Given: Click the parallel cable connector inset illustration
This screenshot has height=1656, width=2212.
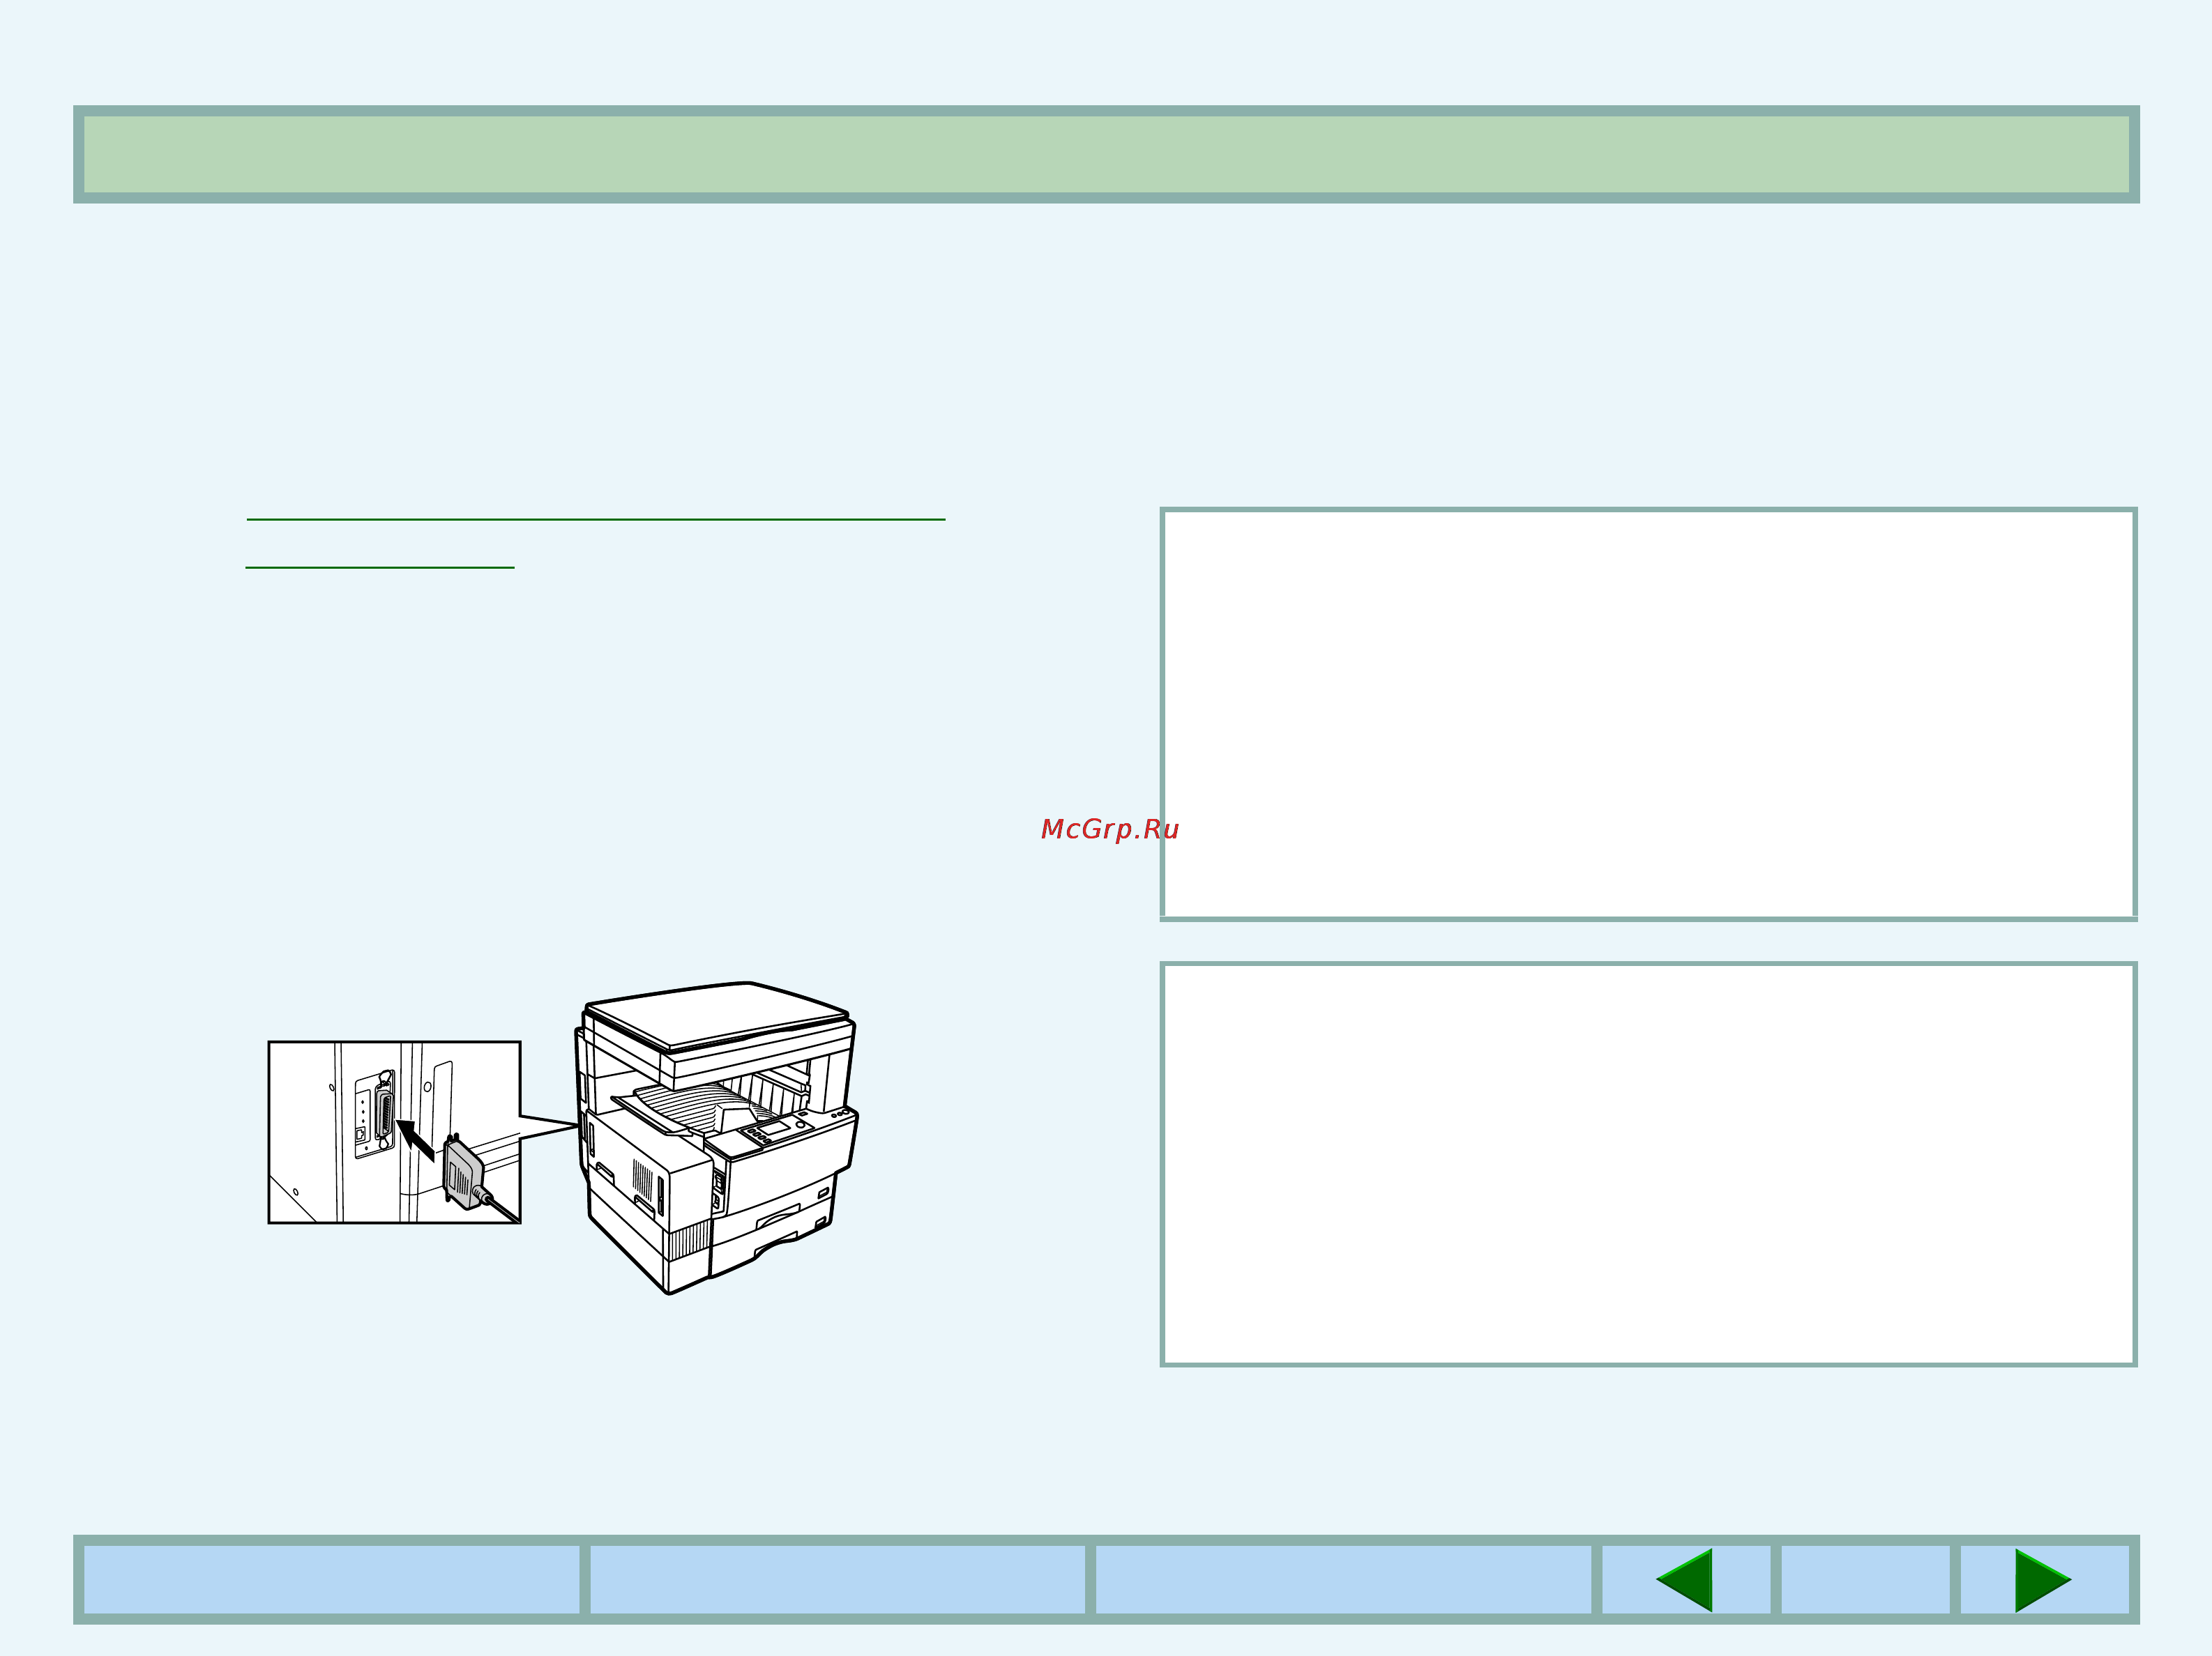Looking at the screenshot, I should tap(394, 1133).
